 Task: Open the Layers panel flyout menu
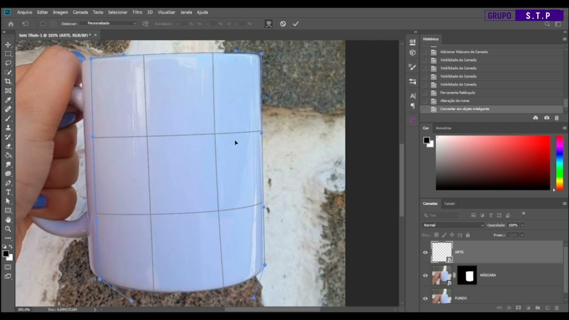(565, 204)
